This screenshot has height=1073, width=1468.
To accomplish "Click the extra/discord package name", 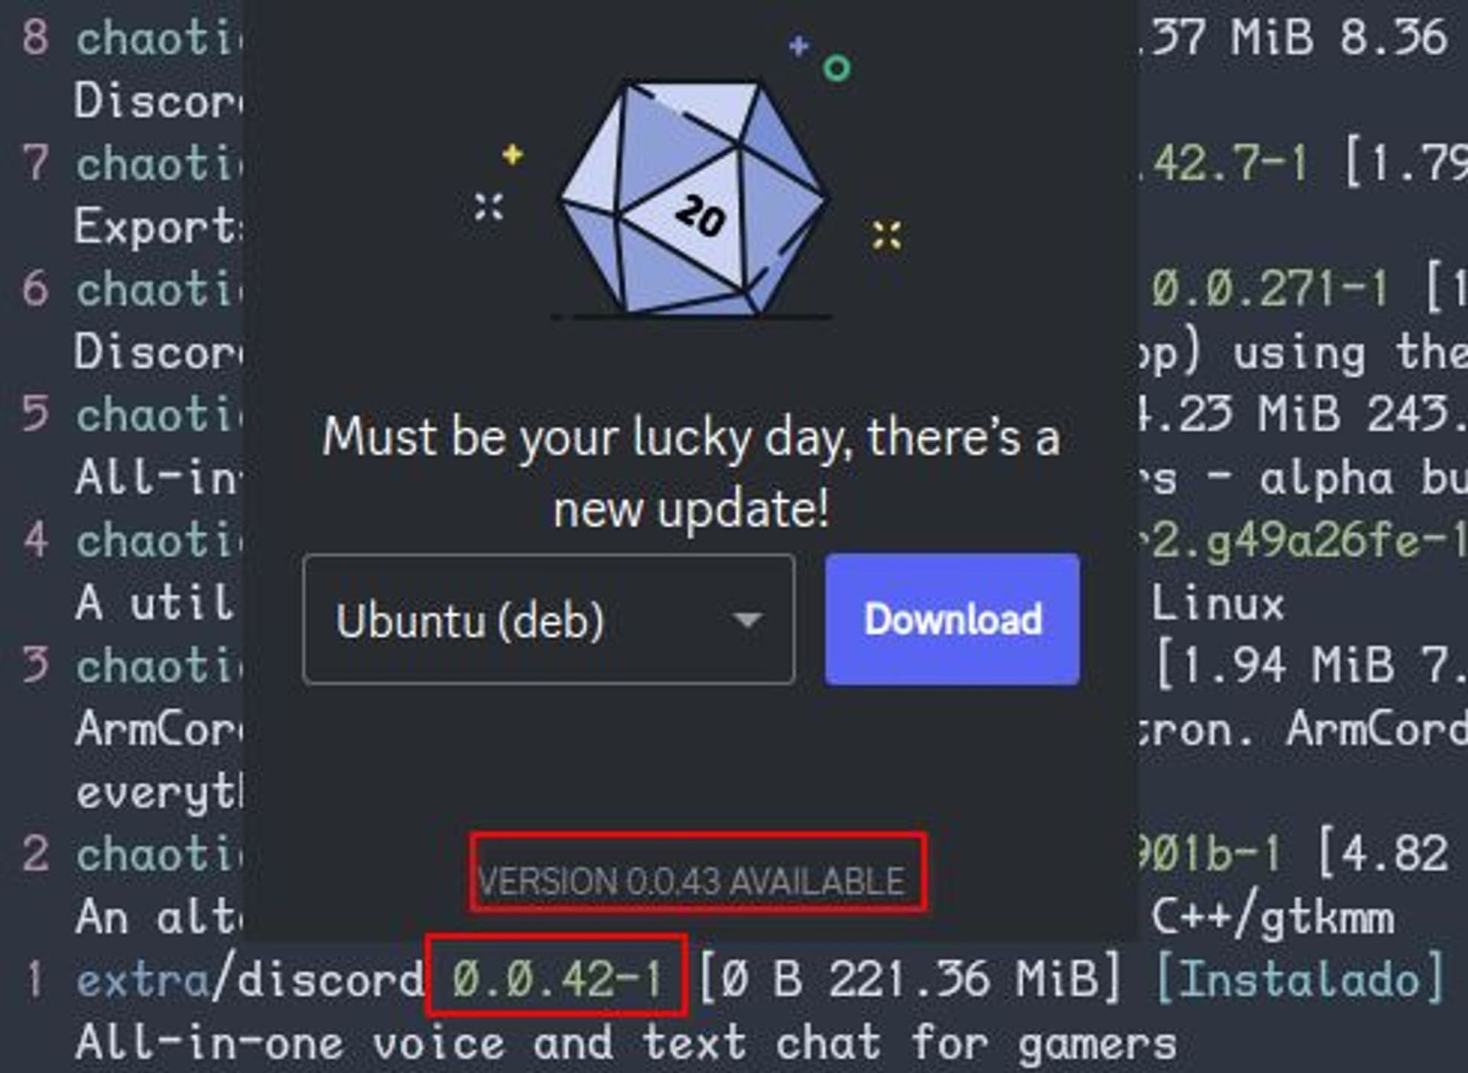I will 249,979.
